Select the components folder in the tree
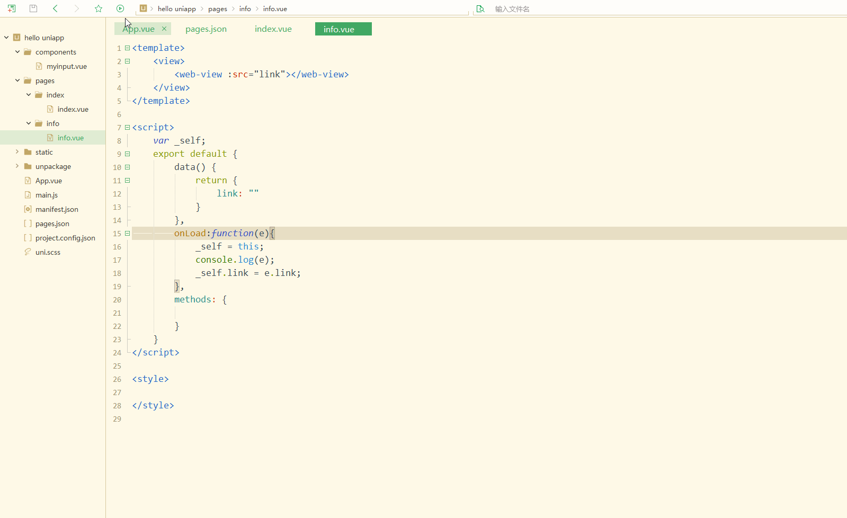Image resolution: width=847 pixels, height=518 pixels. [x=56, y=52]
